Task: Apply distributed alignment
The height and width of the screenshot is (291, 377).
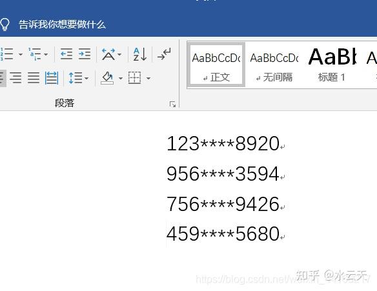Action: 52,78
